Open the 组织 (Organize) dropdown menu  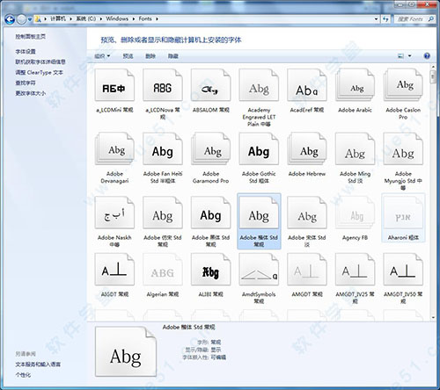pos(102,56)
